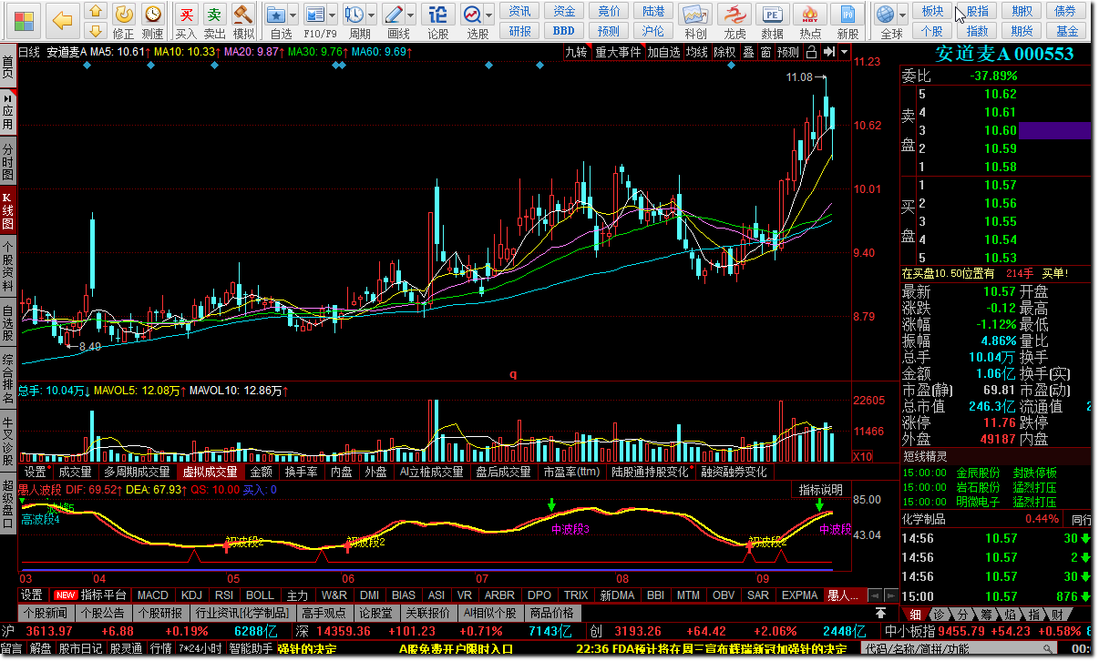Toggle the 均线 moving average lines

pos(697,52)
